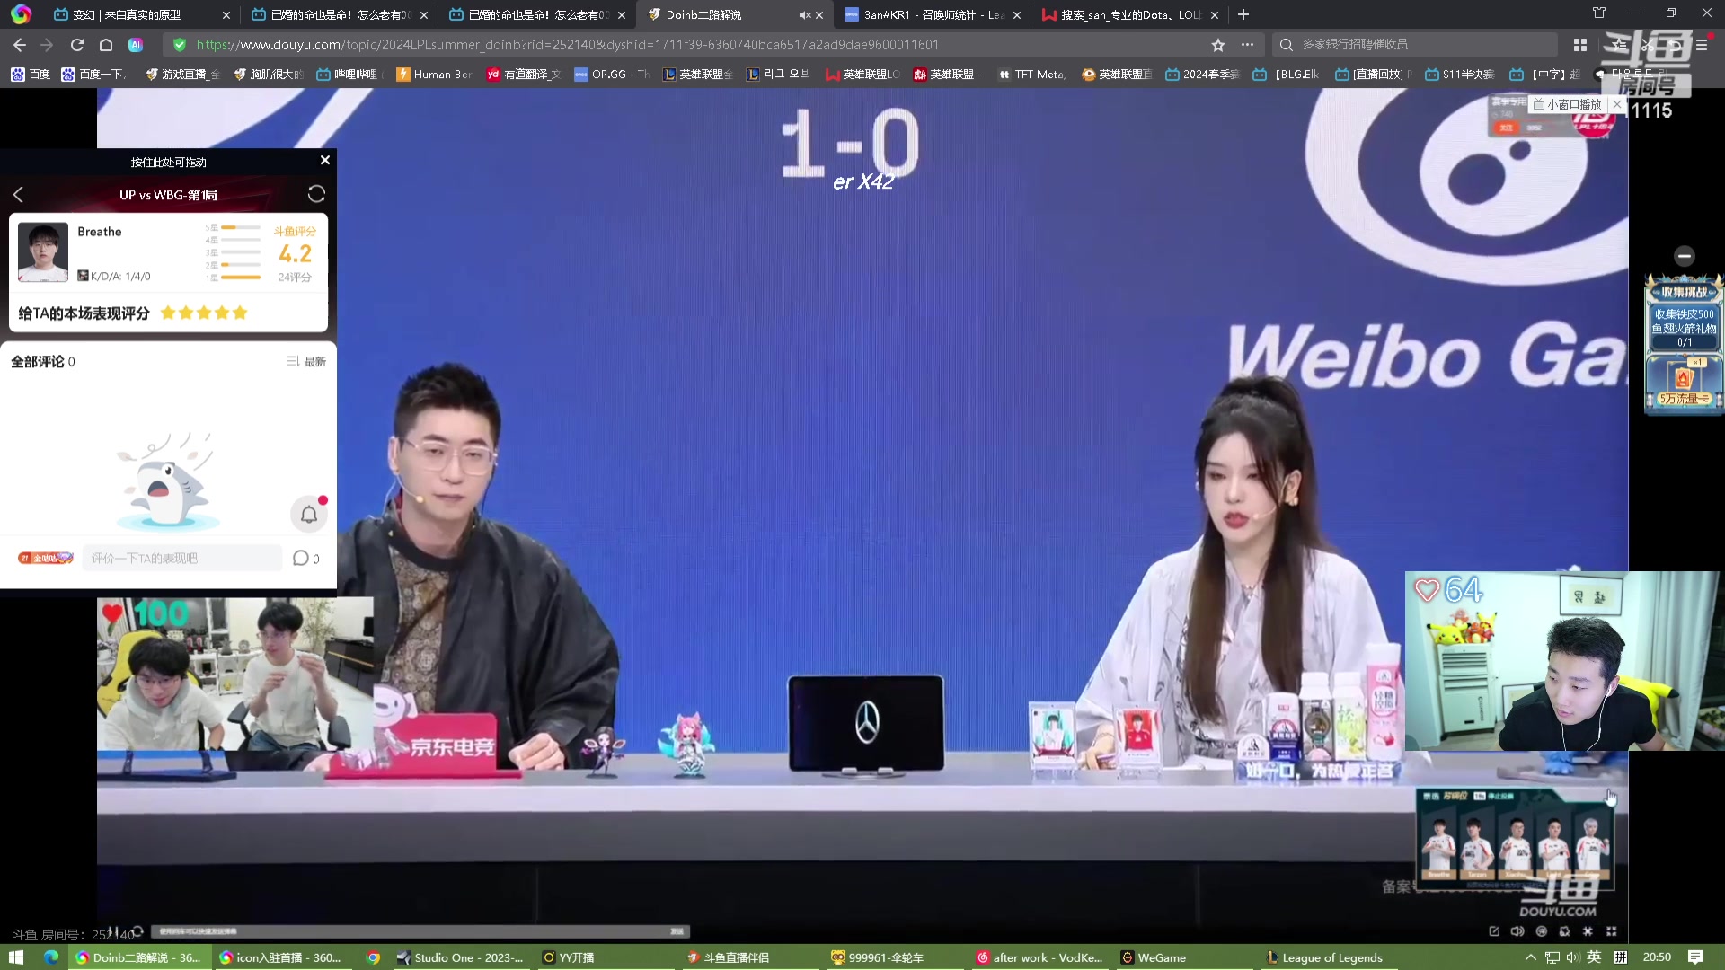Screen dimensions: 1725x970
Task: Open address bar more options (three dots)
Action: [x=1247, y=45]
